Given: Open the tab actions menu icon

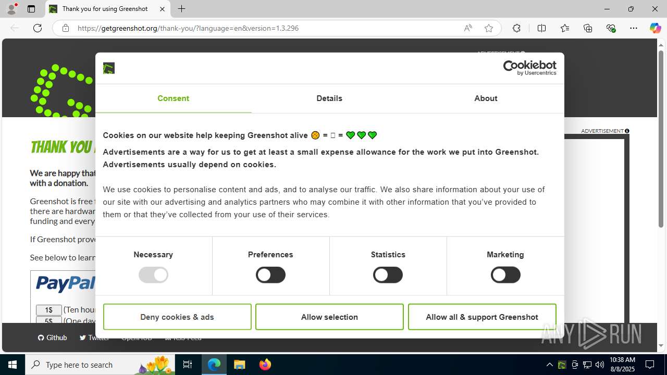Looking at the screenshot, I should click(31, 9).
